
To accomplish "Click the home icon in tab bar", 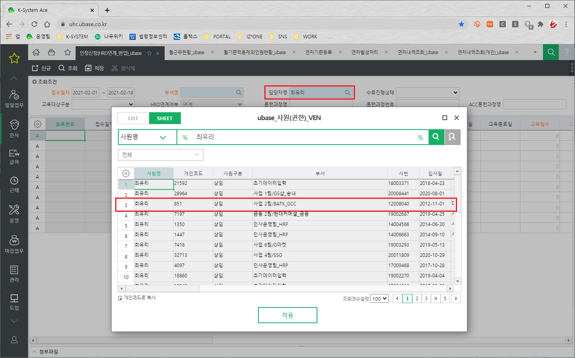I will (36, 52).
